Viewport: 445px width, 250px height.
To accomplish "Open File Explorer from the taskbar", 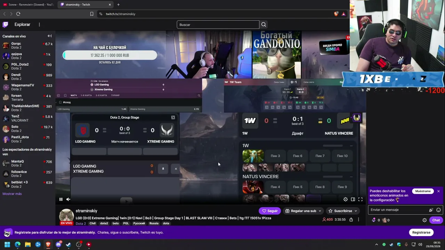I will pos(28,244).
